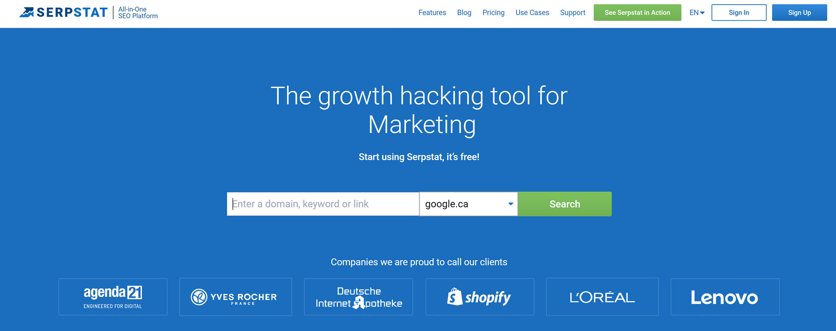The image size is (836, 331).
Task: Click the Serpstat logo icon
Action: (27, 12)
